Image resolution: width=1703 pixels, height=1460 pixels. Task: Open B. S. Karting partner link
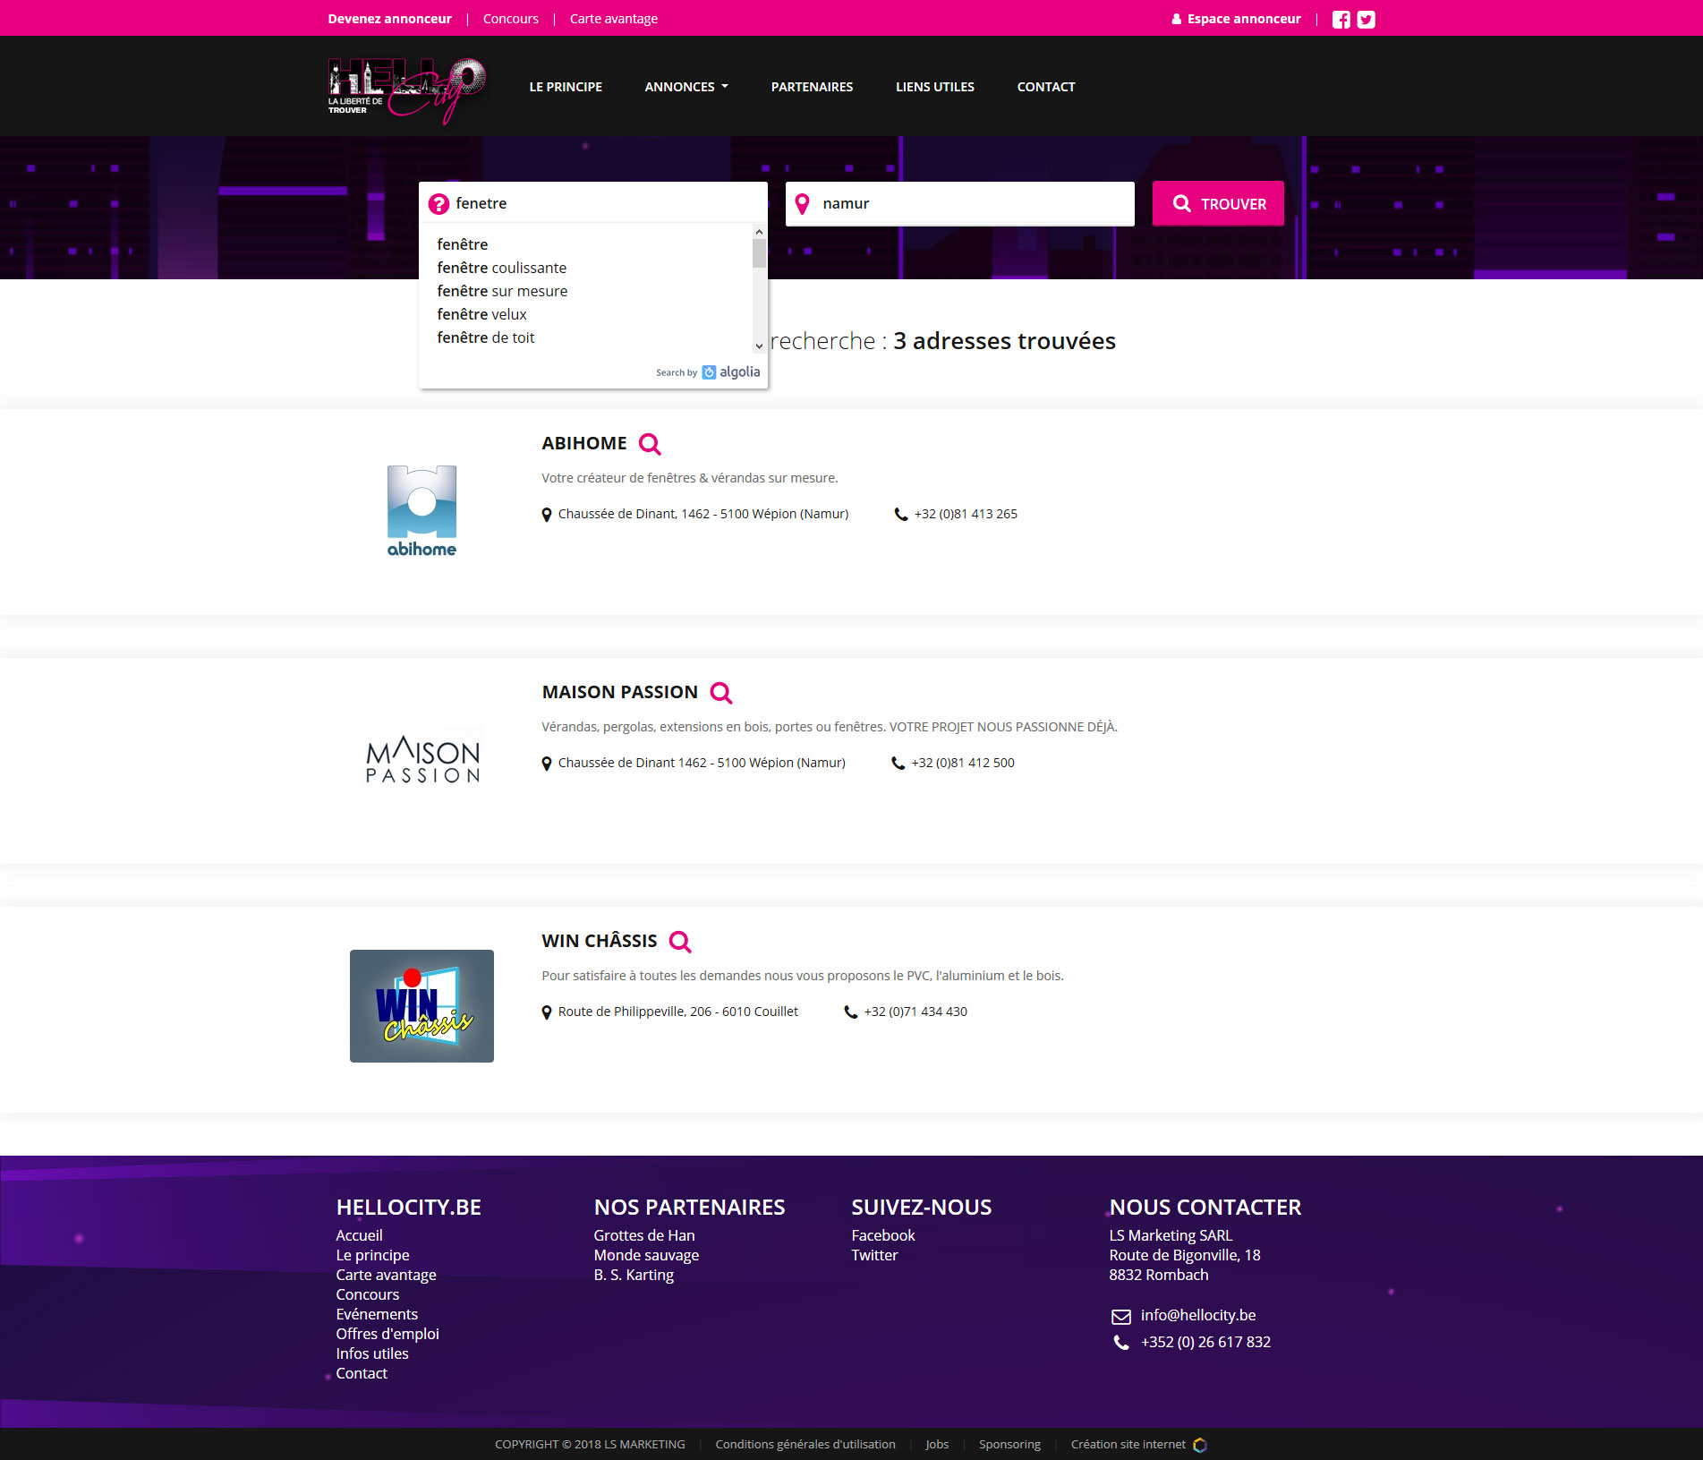coord(634,1275)
